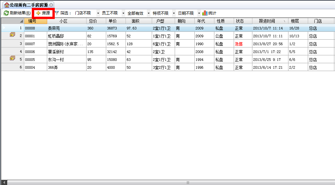Viewport: 335px width, 185px height.
Task: Open the statistics bar chart icon
Action: coord(205,13)
